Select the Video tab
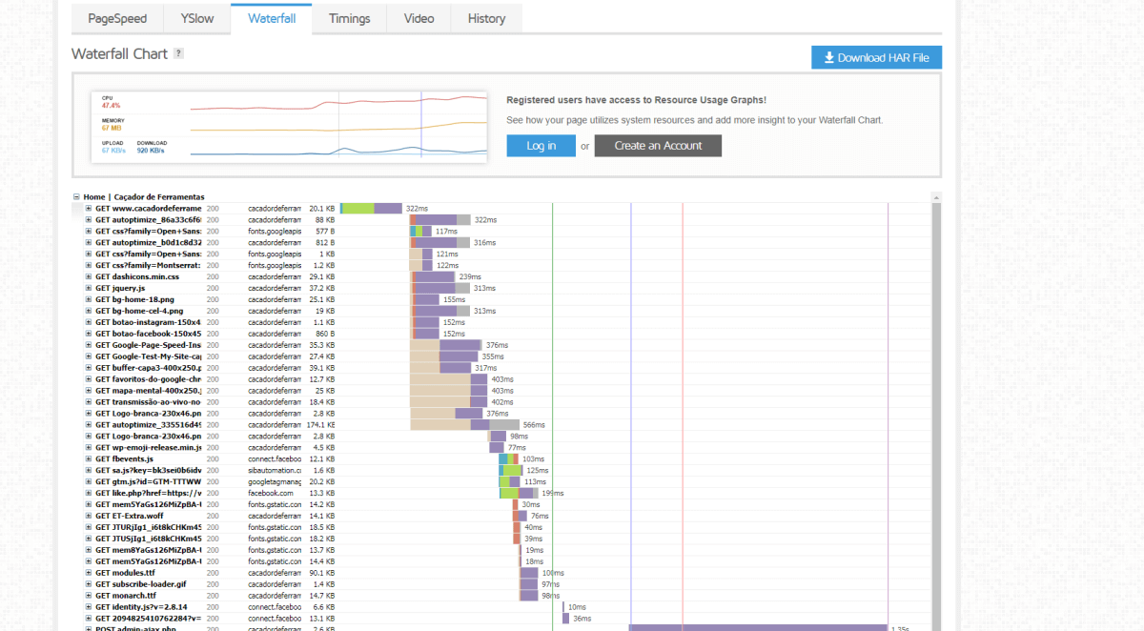Image resolution: width=1144 pixels, height=631 pixels. pos(419,19)
